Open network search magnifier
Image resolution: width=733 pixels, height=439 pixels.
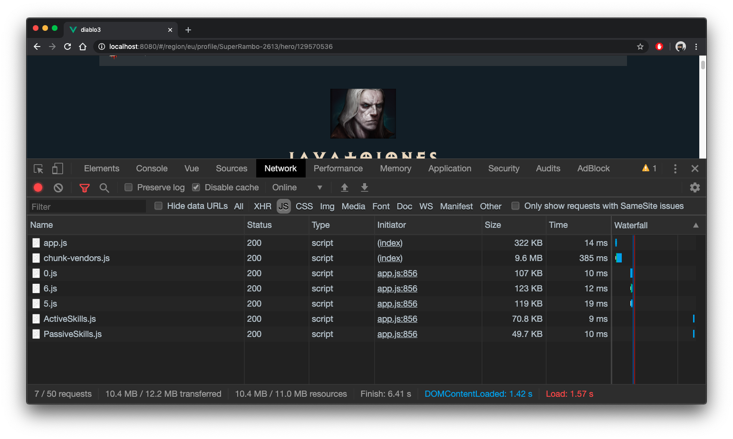(x=104, y=188)
